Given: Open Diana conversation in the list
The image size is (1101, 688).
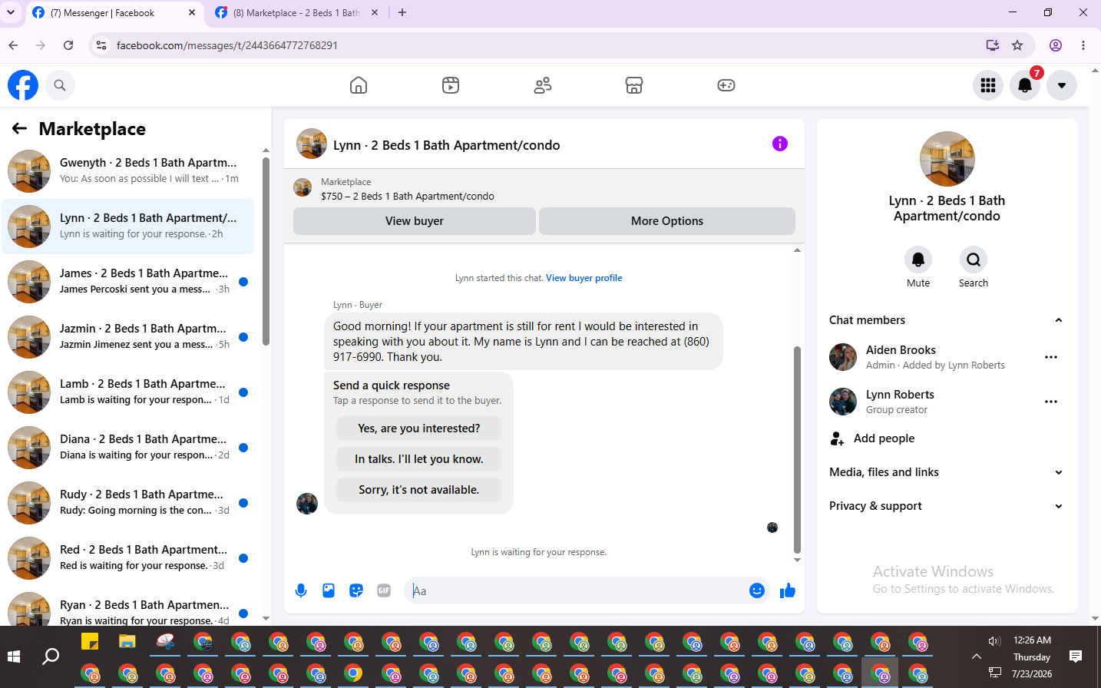Looking at the screenshot, I should 128,447.
